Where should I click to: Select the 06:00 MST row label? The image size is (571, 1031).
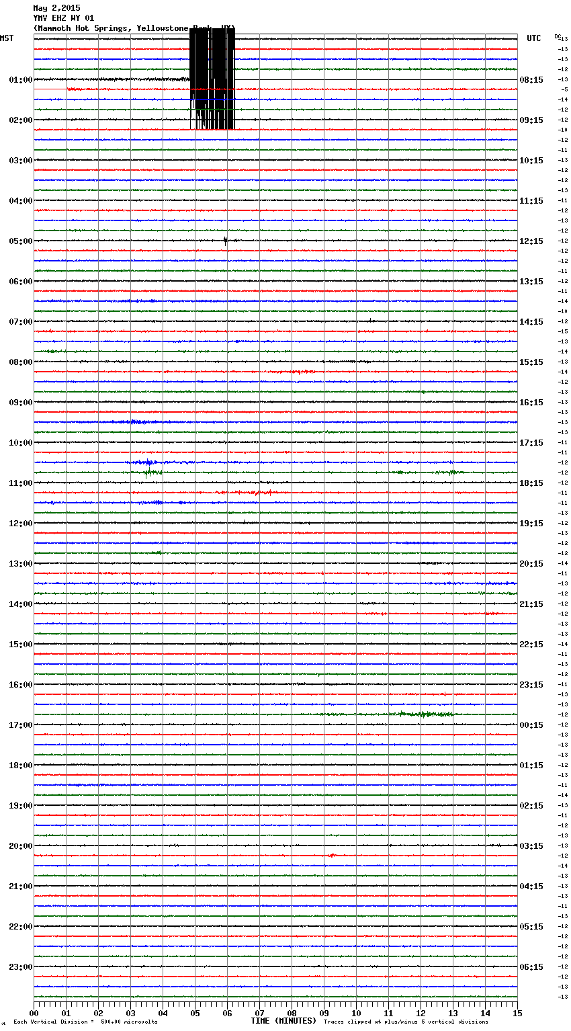coord(21,282)
